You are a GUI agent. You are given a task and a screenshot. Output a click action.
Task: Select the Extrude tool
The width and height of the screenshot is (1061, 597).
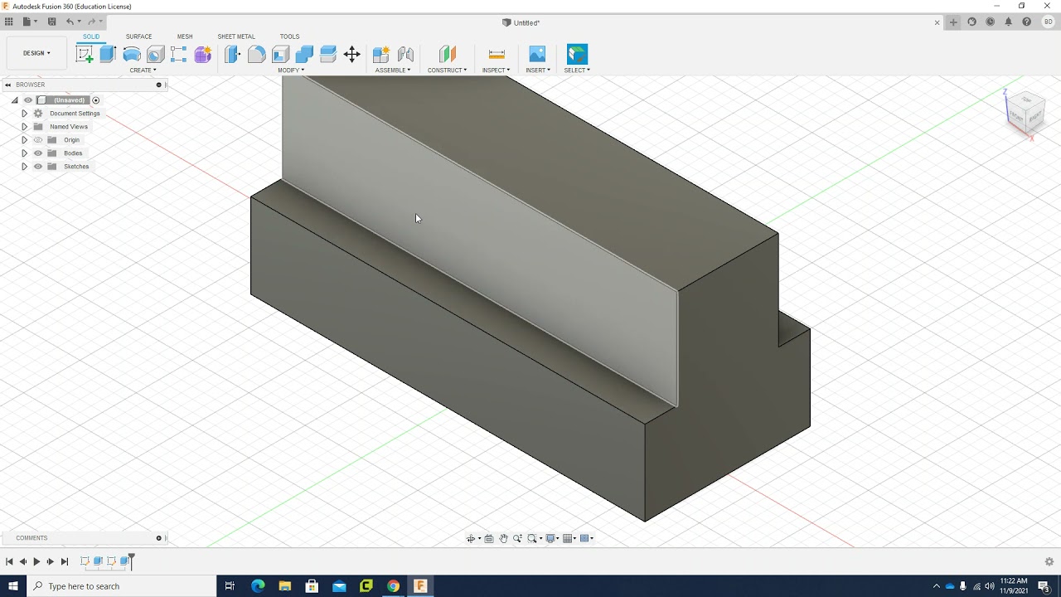[108, 55]
